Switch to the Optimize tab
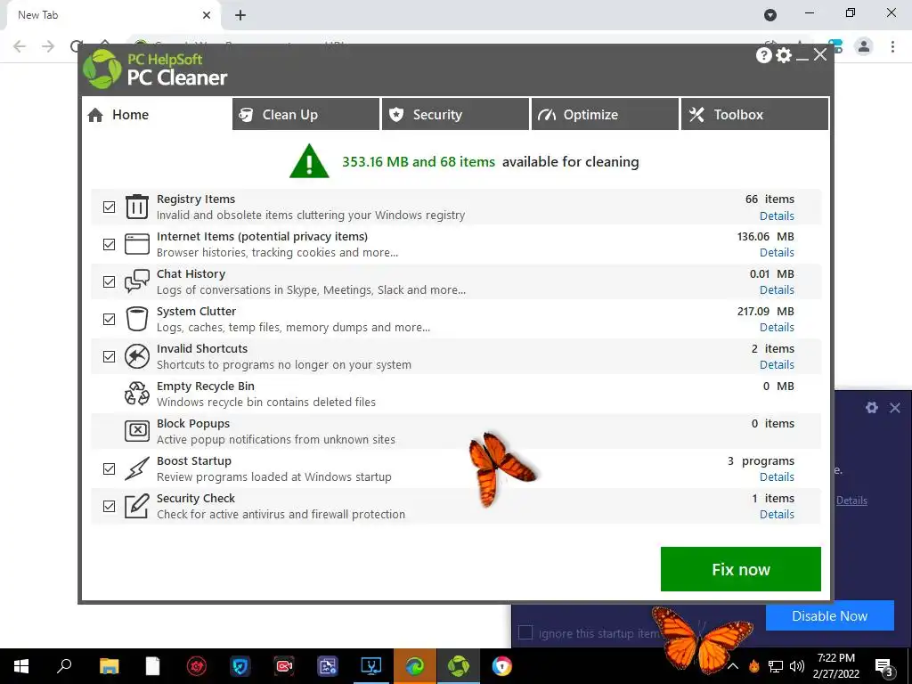The image size is (912, 684). (x=605, y=115)
